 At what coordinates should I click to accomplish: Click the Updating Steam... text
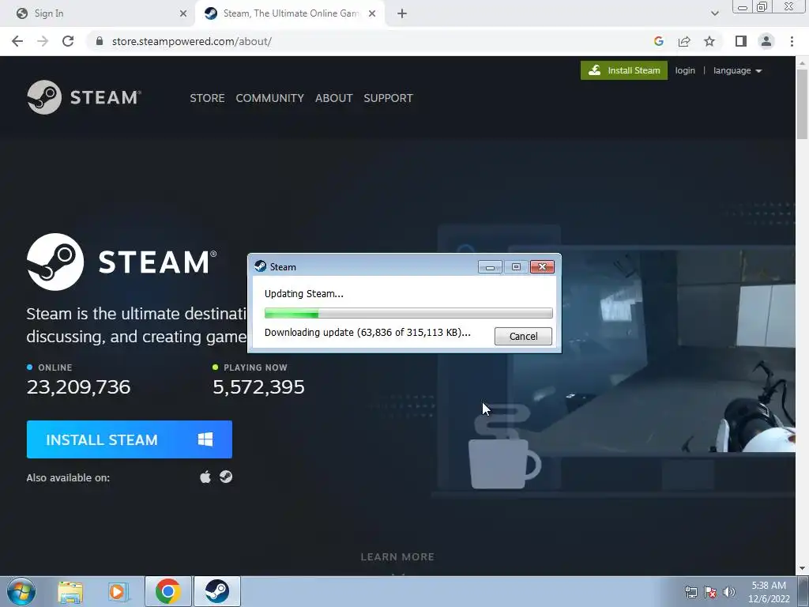tap(304, 294)
